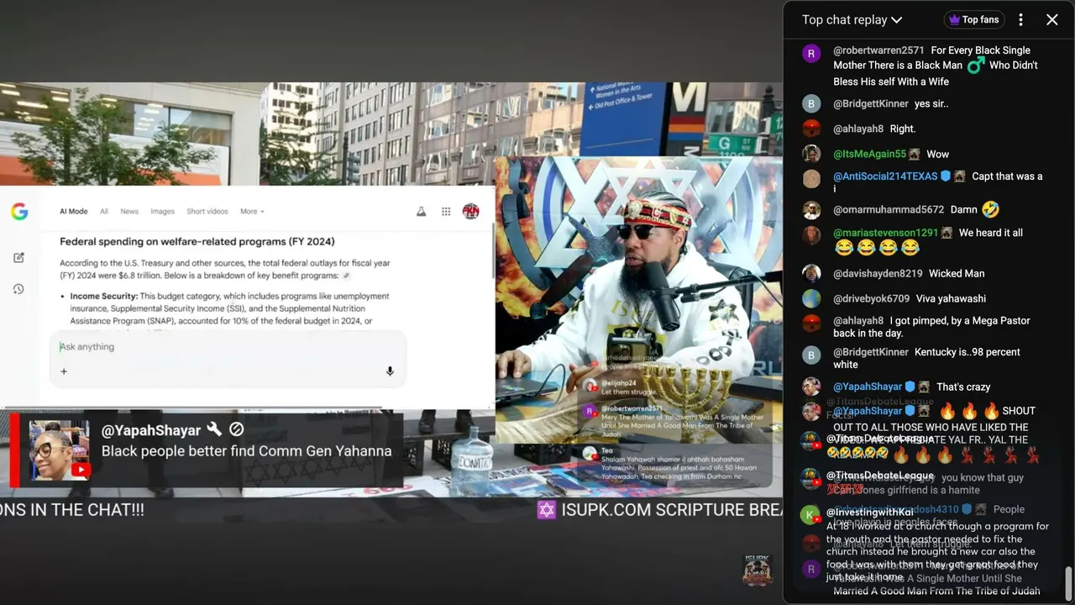Screen dimensions: 1075x605
Task: Expand the More dropdown on Google tabs
Action: 252,212
